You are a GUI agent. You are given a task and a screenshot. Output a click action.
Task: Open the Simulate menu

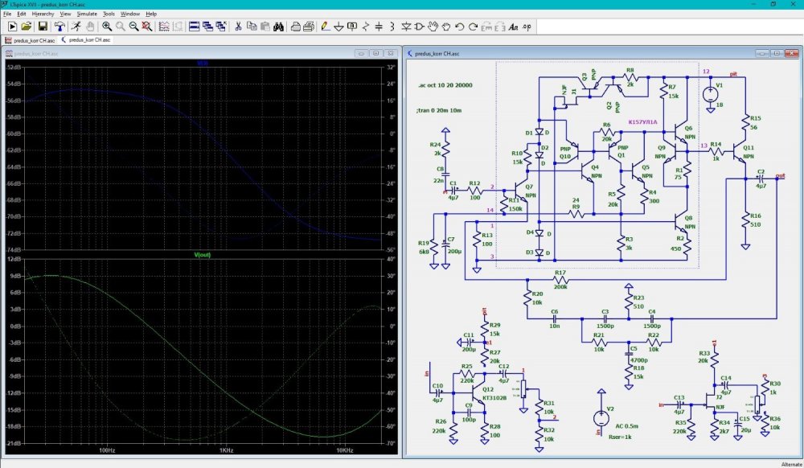87,14
